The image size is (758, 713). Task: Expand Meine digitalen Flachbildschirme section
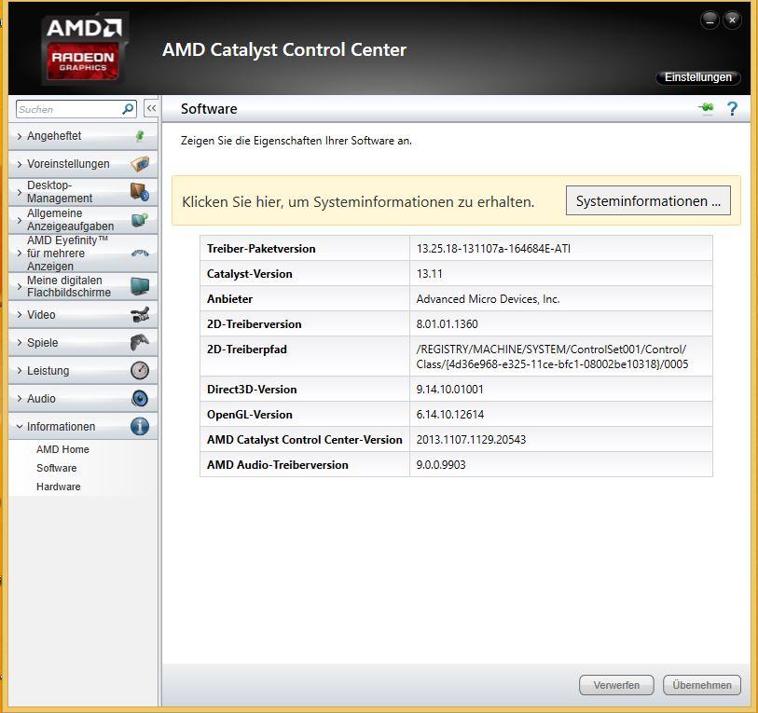pos(83,286)
